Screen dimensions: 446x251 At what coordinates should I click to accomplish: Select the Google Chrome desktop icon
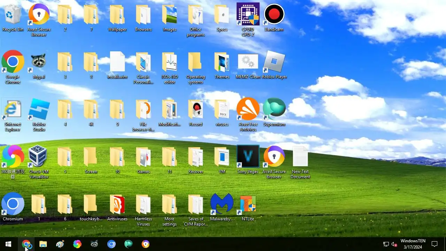[x=13, y=68]
